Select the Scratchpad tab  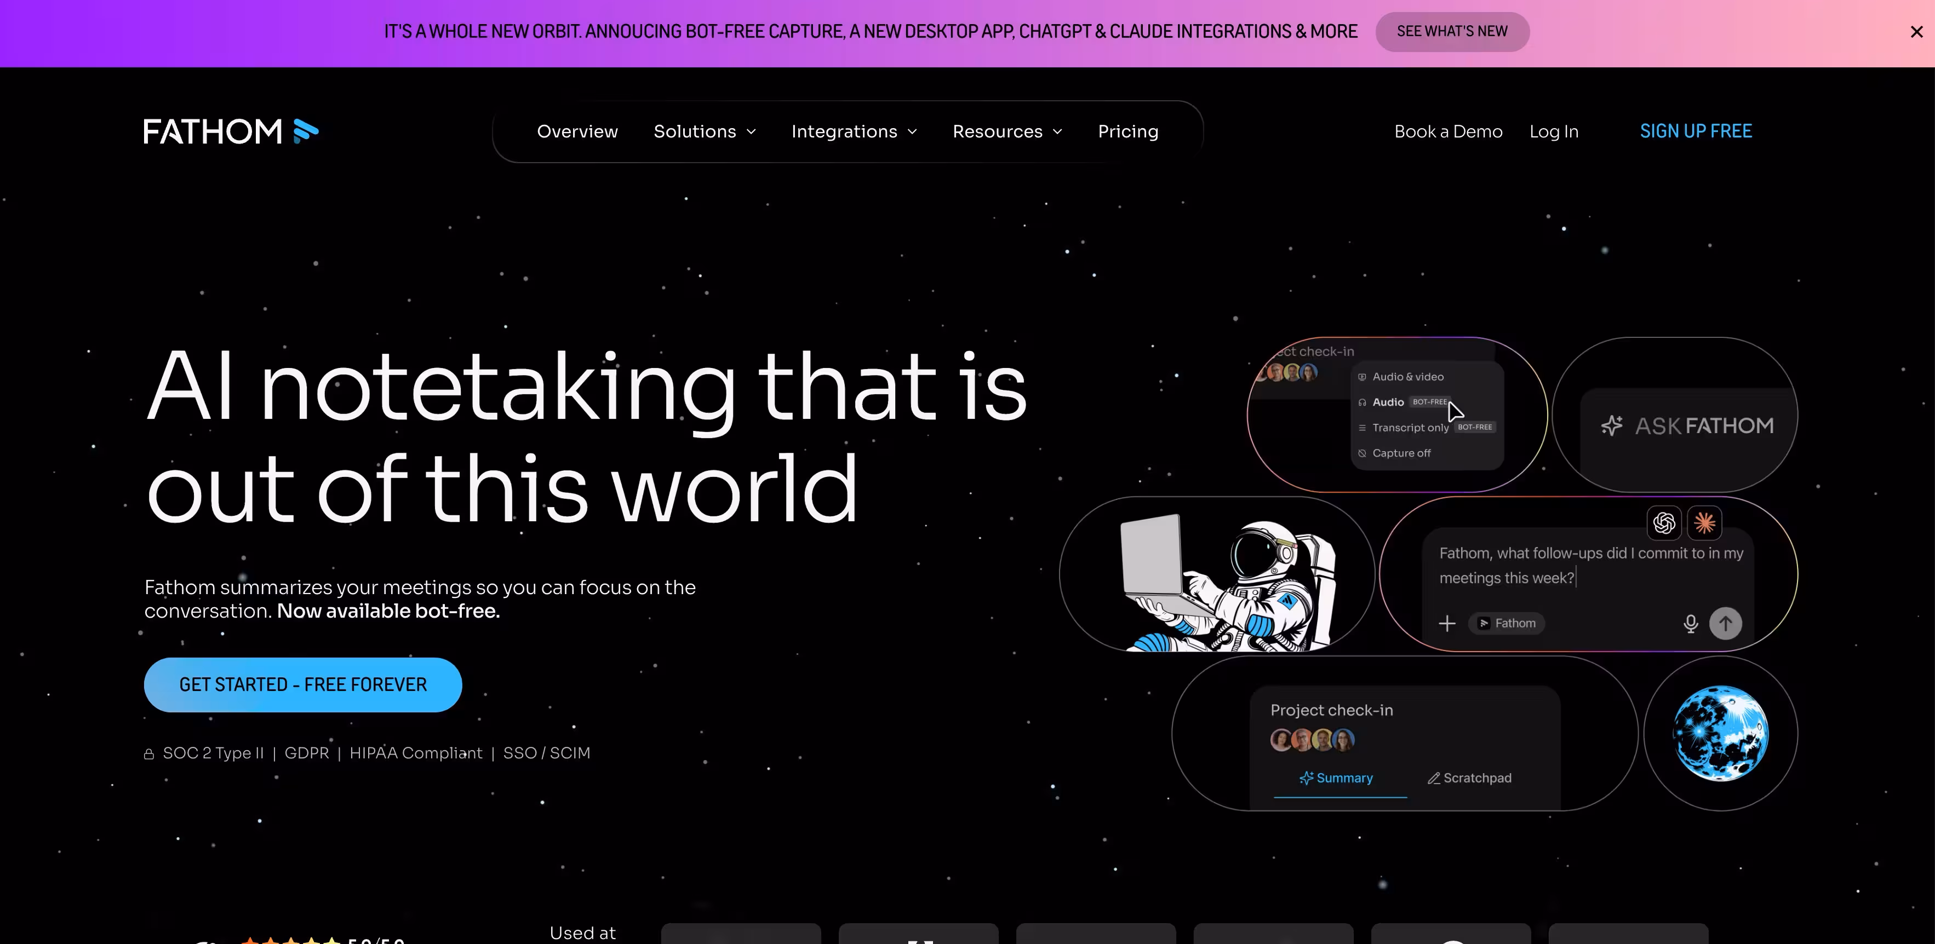coord(1469,778)
